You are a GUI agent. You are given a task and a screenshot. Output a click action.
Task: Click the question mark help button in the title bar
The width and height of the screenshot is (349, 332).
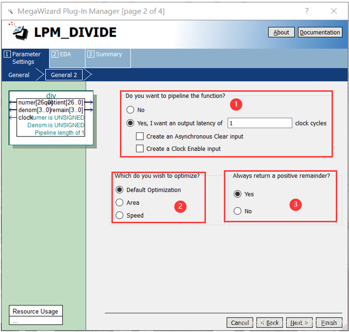307,11
